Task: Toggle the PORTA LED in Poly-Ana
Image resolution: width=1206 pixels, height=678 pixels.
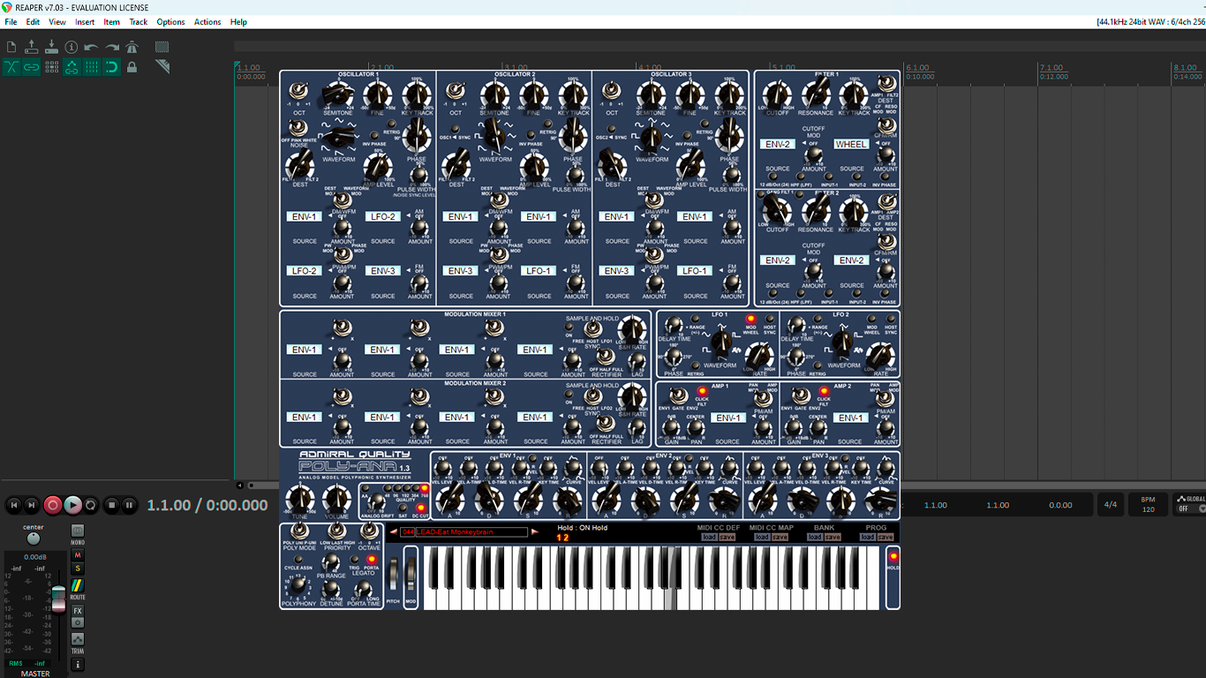Action: (371, 559)
